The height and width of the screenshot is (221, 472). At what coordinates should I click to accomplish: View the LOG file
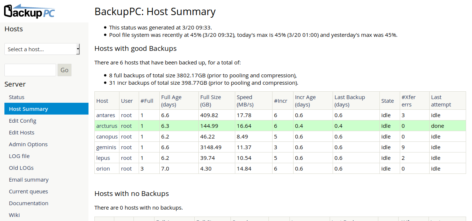click(x=19, y=156)
